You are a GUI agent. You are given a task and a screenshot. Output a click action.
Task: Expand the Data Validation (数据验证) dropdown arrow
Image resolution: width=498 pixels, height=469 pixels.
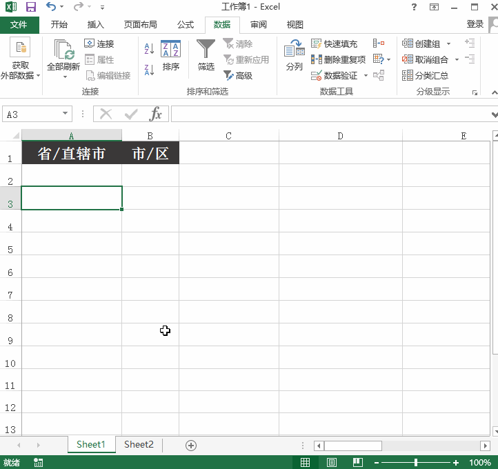pos(363,76)
